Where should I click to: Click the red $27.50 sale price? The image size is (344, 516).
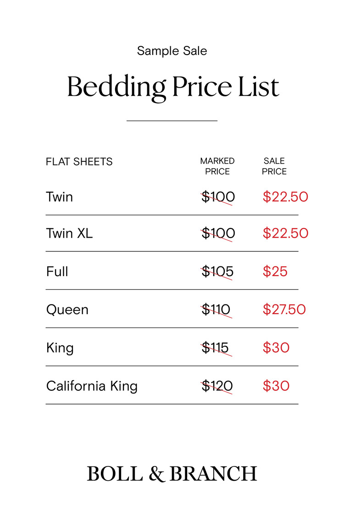(284, 310)
